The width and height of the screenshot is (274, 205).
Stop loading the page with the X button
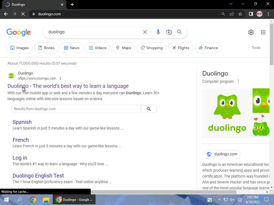23,14
